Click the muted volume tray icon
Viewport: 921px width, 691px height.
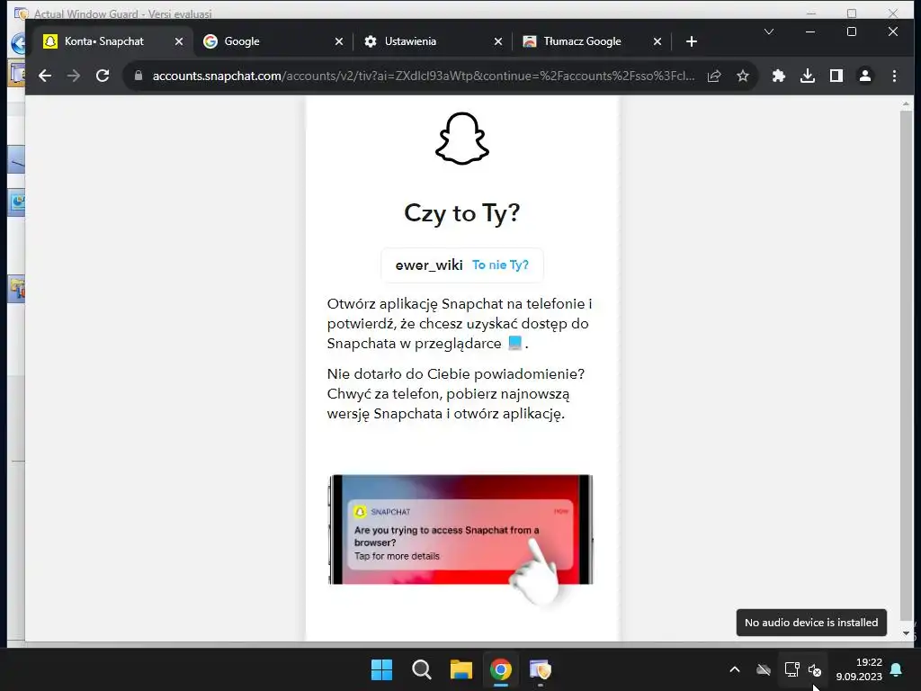(815, 669)
